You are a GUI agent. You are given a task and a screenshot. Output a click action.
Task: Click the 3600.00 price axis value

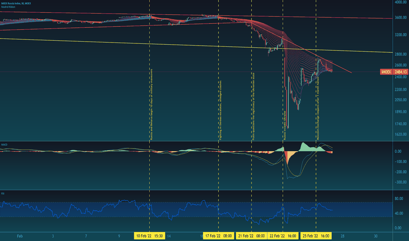coord(401,18)
